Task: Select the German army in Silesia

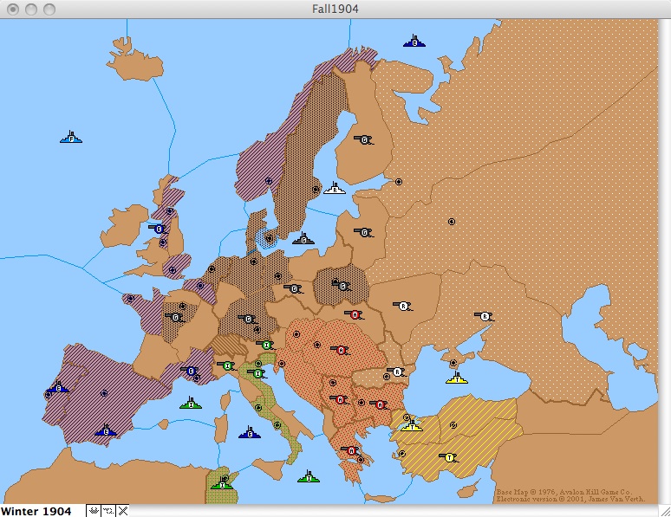Action: pos(294,289)
